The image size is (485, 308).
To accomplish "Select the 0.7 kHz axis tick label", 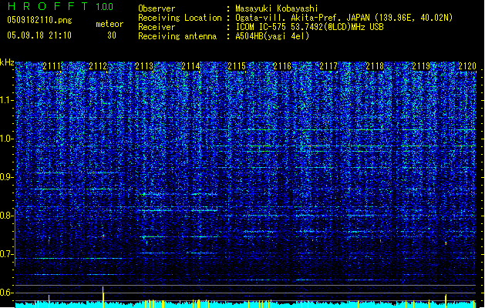I will tap(6, 254).
